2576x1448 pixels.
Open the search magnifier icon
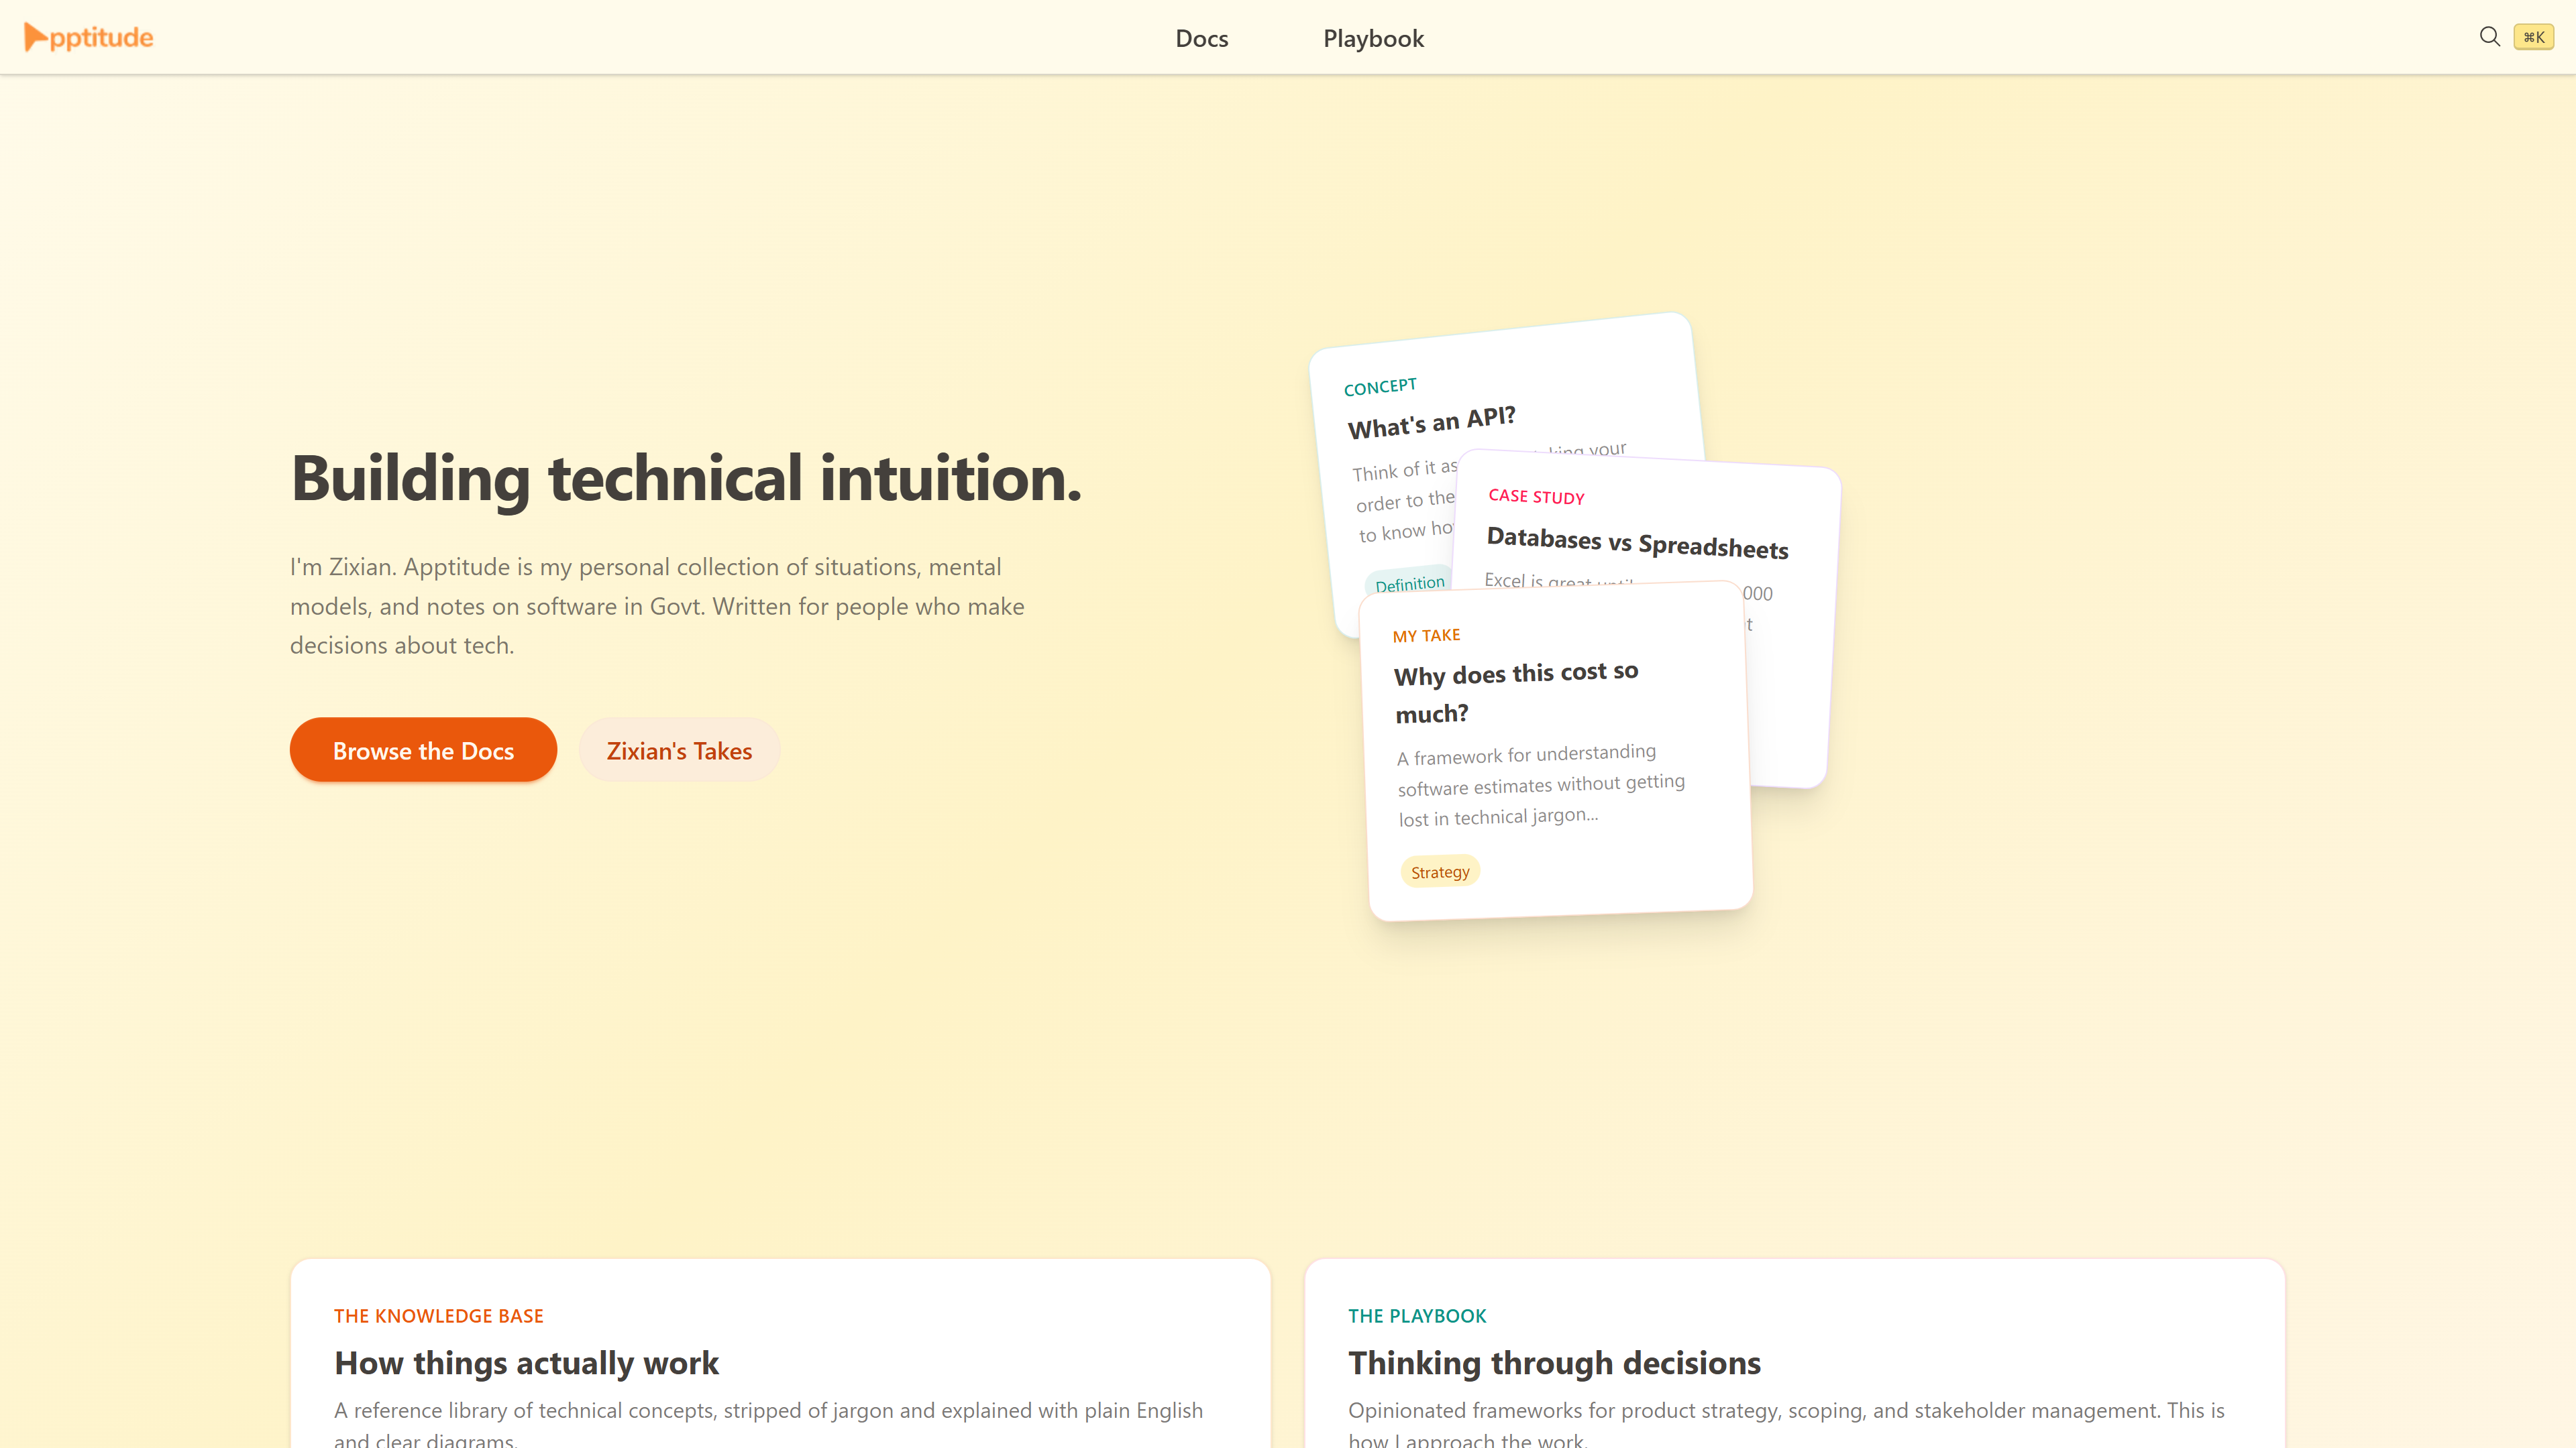(2490, 37)
